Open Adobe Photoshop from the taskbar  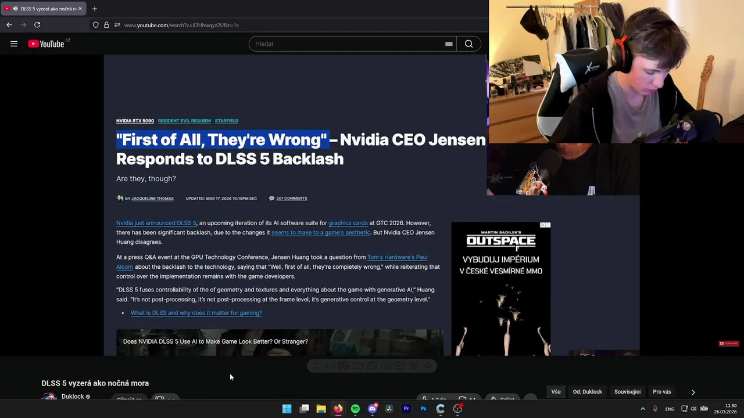pyautogui.click(x=424, y=409)
